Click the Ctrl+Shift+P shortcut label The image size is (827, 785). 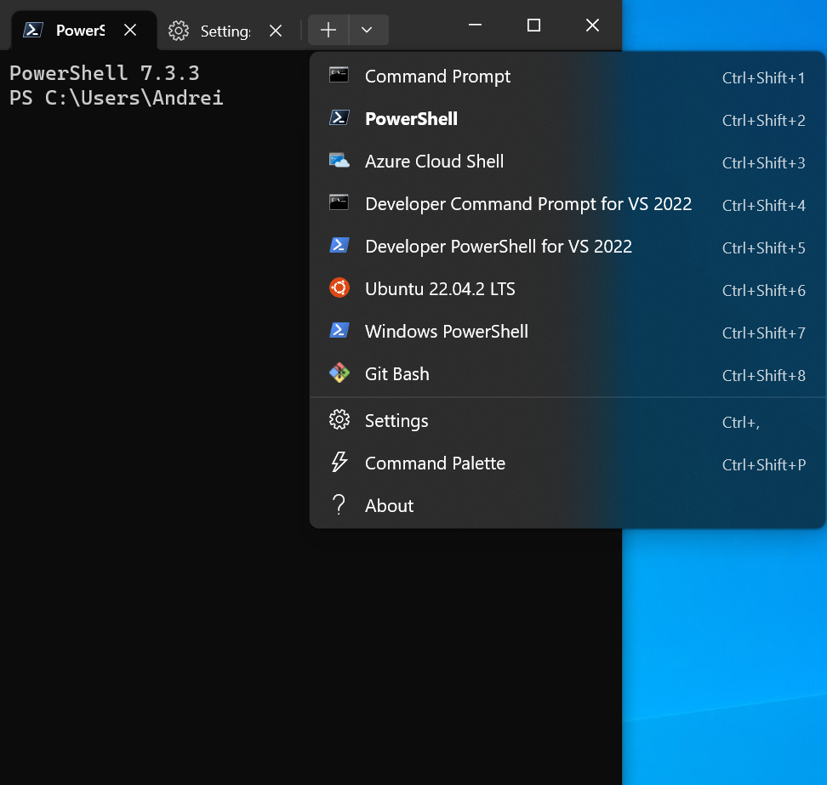pos(763,464)
